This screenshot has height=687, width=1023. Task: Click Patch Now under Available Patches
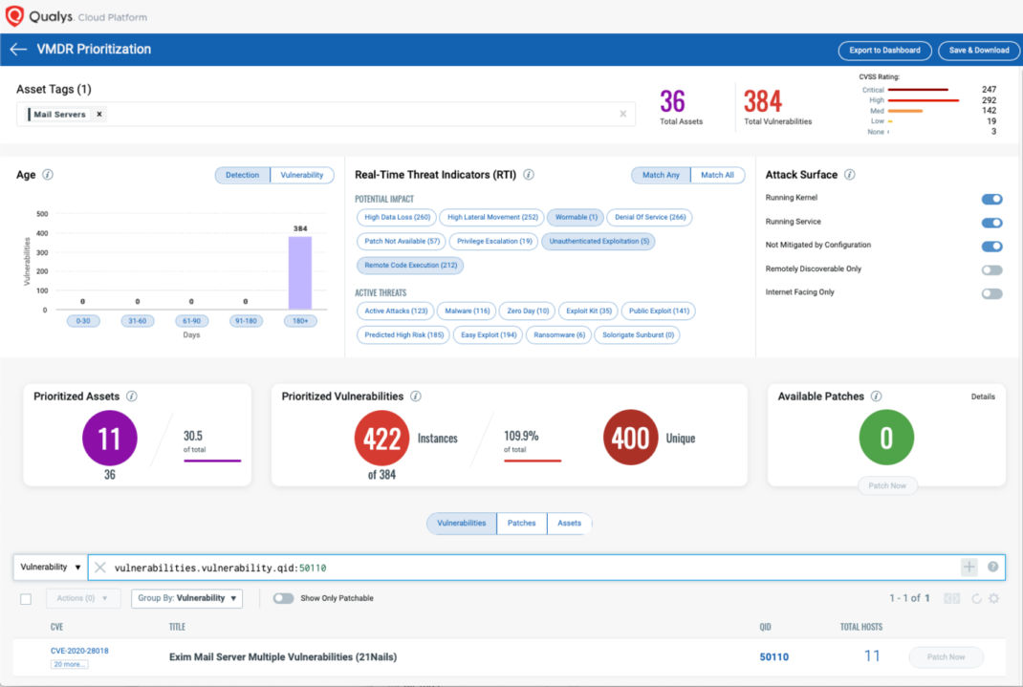pos(886,485)
